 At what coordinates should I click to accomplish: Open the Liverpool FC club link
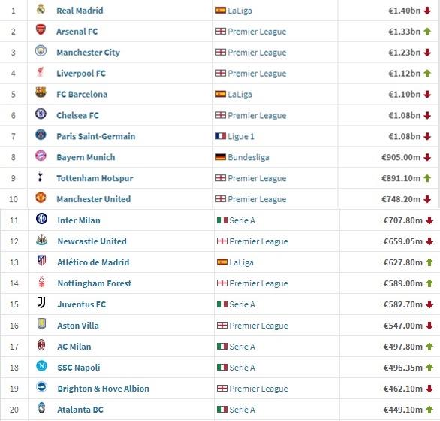click(81, 74)
